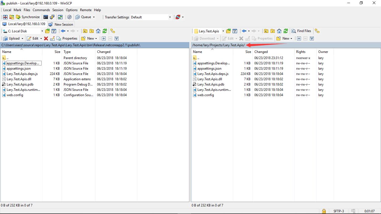
Task: Click the local rename icon
Action: pyautogui.click(x=52, y=38)
